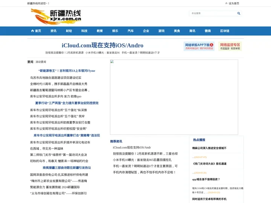Open 初秋的乌市，和春天·魅影来一场神秘的约会
Viewport: 271px width, 203px height.
point(59,161)
